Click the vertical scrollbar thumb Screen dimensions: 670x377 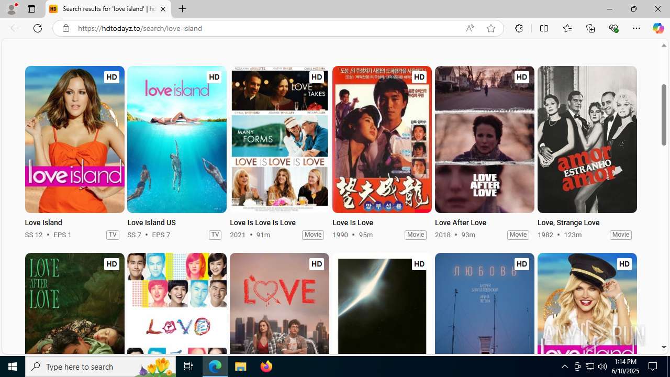click(x=664, y=115)
